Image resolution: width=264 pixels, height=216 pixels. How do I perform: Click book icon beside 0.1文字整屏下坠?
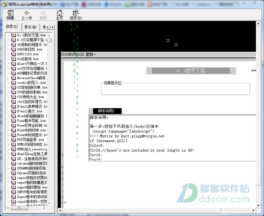[x=14, y=40]
